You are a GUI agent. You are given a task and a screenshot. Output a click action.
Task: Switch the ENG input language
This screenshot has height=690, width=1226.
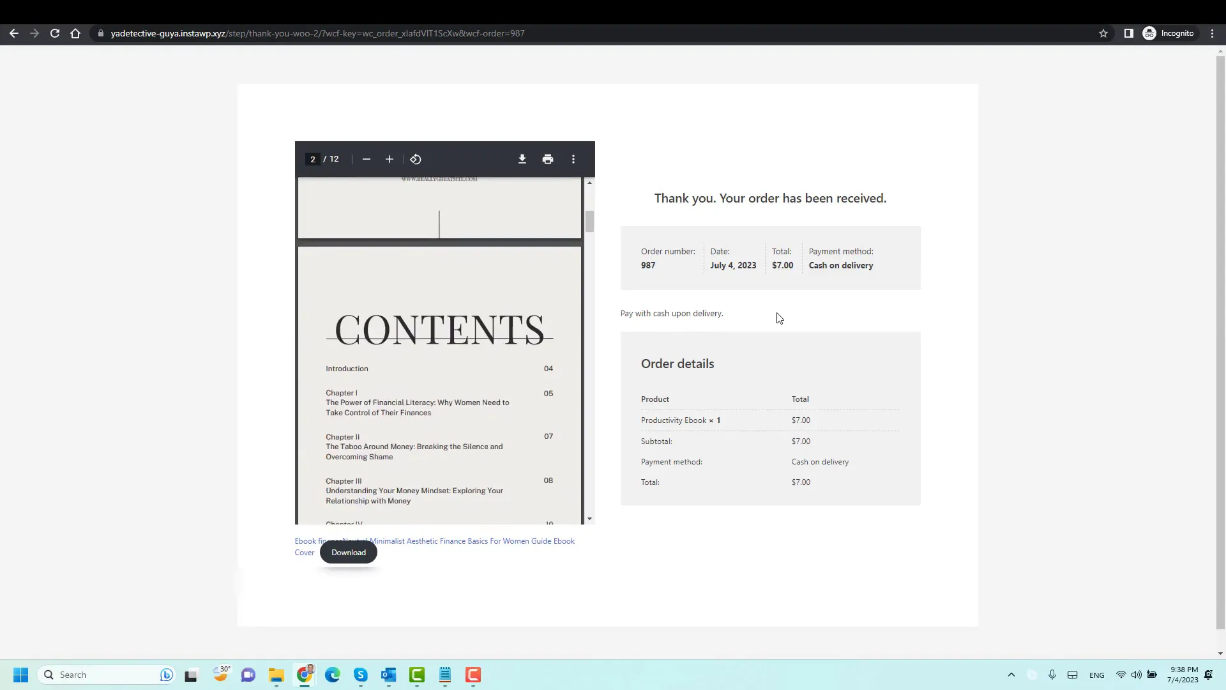[x=1097, y=675]
